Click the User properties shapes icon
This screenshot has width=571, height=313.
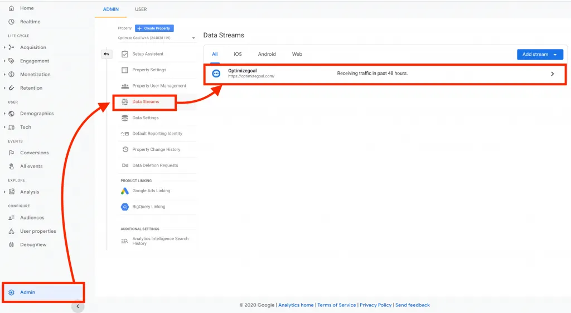(11, 231)
